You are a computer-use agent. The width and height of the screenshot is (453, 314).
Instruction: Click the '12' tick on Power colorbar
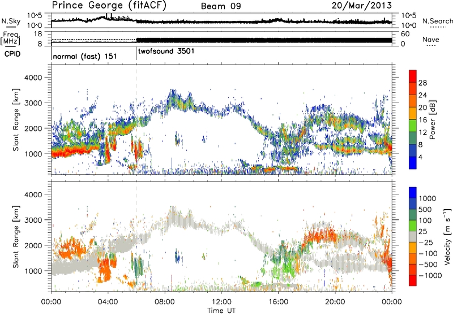422,133
